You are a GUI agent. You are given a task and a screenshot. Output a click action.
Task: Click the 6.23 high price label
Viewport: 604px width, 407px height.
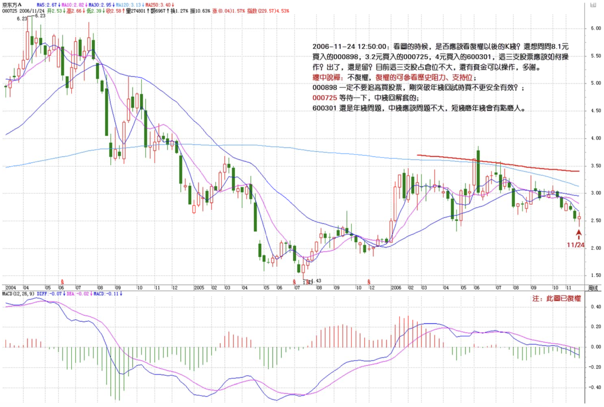[x=40, y=15]
